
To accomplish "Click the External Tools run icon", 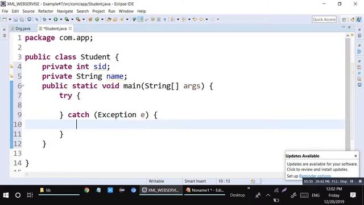I will pos(78,19).
